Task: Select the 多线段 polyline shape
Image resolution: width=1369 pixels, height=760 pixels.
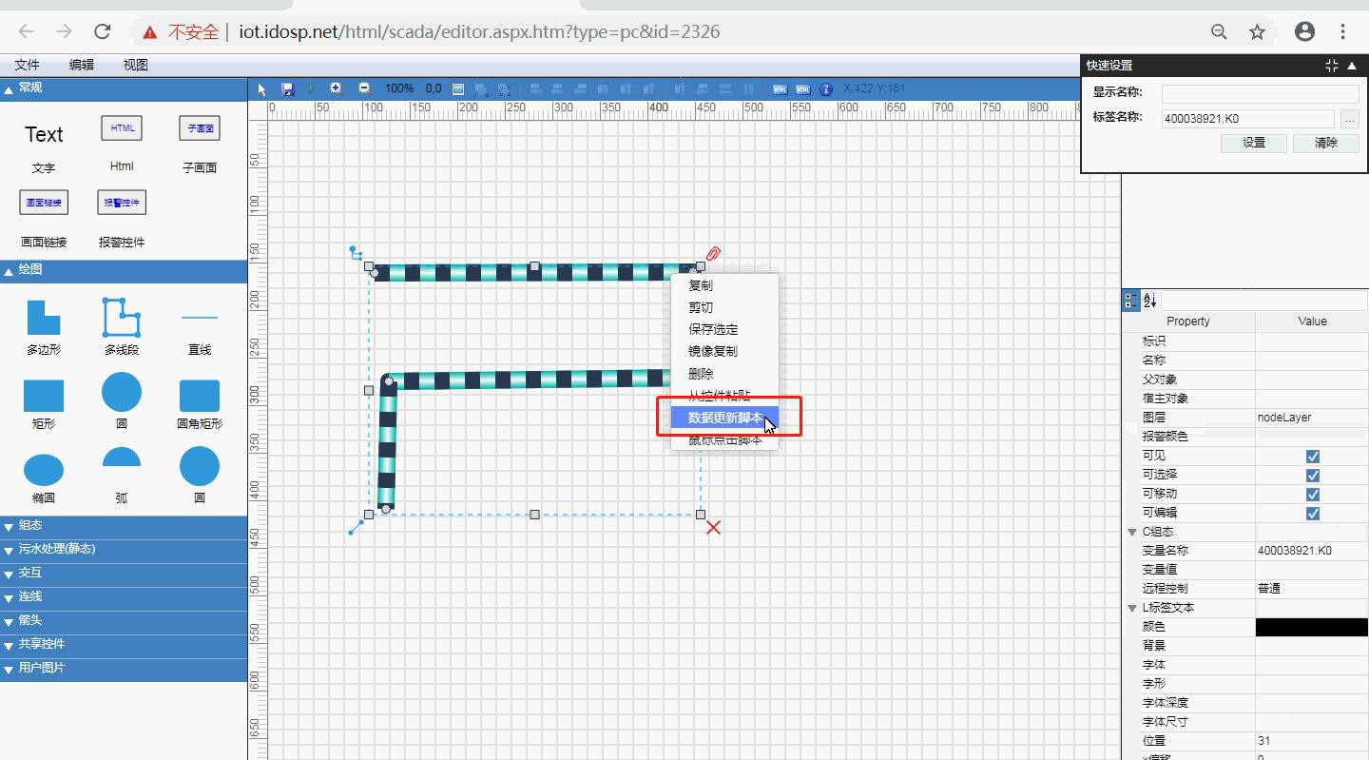Action: coord(122,318)
